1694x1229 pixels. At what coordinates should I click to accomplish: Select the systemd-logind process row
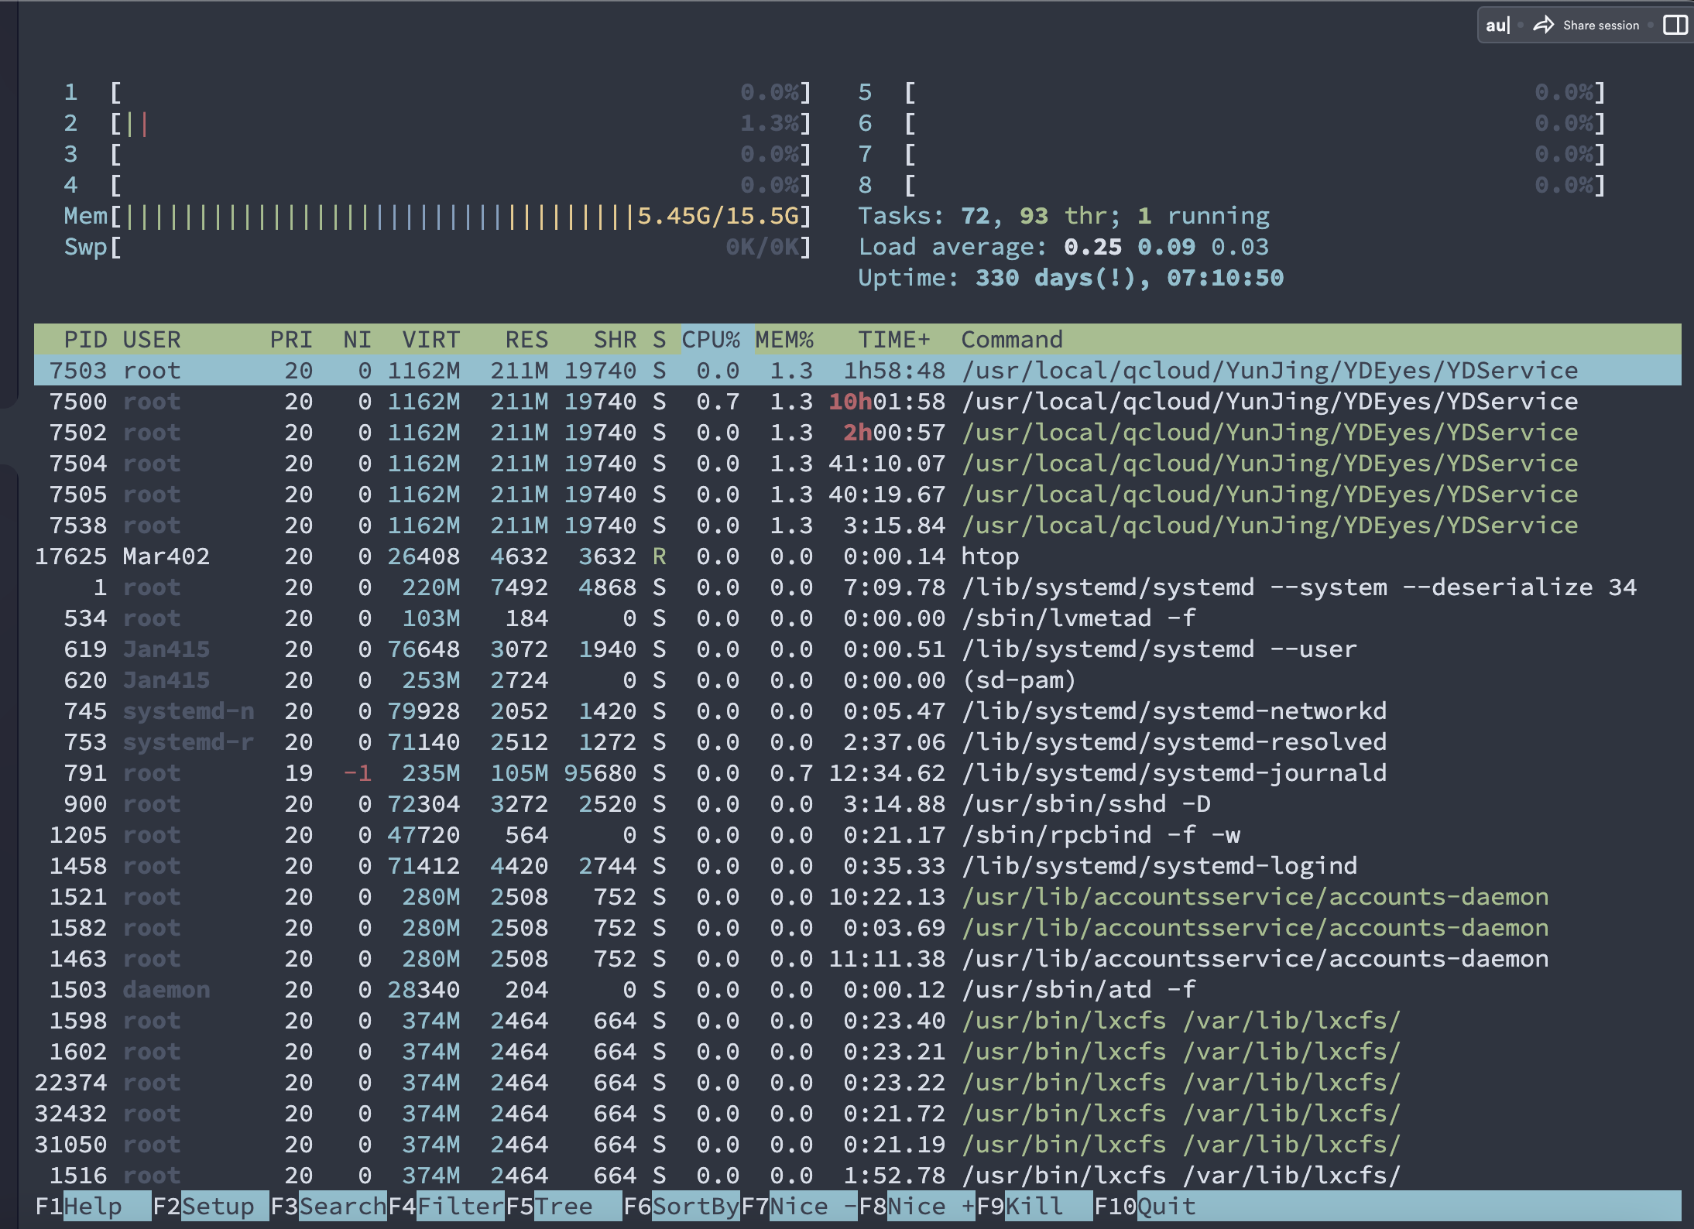858,865
